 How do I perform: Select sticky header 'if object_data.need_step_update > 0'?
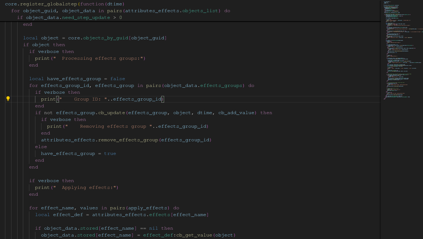69,18
